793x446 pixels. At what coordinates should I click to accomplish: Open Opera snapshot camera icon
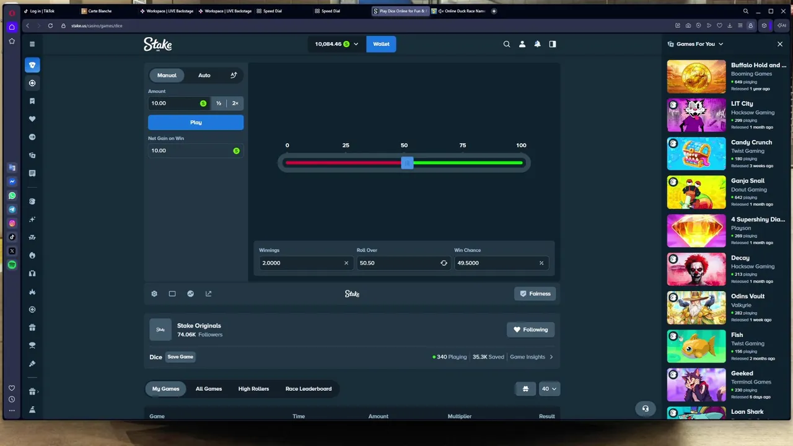tap(688, 25)
